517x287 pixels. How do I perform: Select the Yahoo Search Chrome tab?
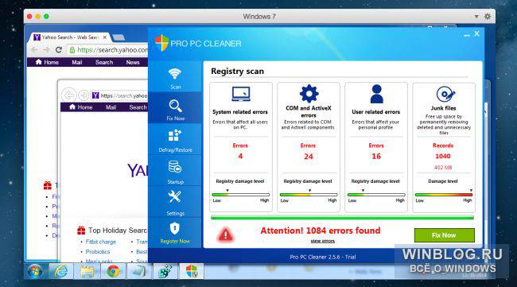pos(70,37)
